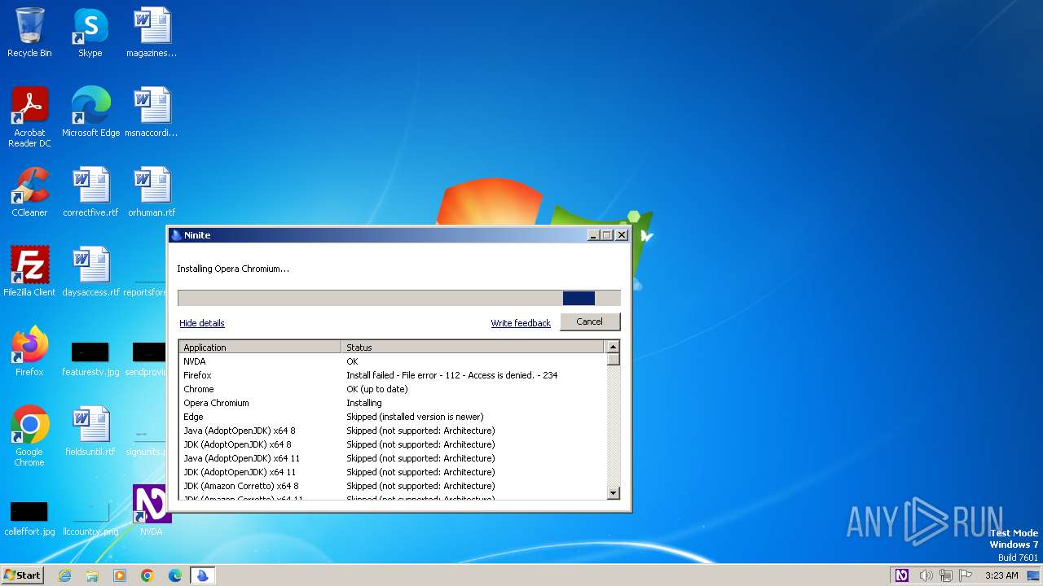This screenshot has height=586, width=1043.
Task: Click the list scrollbar up arrow
Action: coord(614,347)
